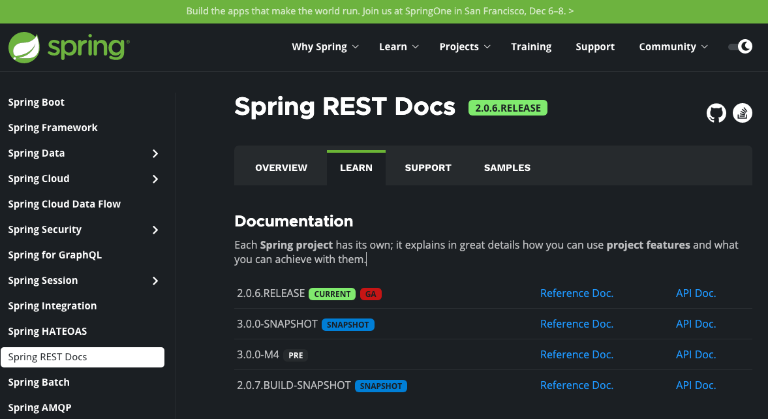
Task: Click SNAPSHOT badge beside 2.0.7.BUILD-SNAPSHOT
Action: pos(381,386)
